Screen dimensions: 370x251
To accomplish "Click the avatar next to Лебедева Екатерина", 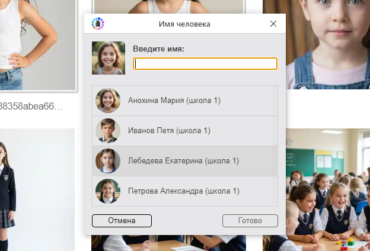I will 108,161.
